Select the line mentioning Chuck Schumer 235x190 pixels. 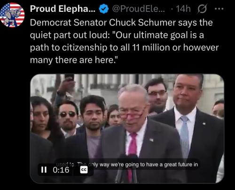[x=121, y=23]
